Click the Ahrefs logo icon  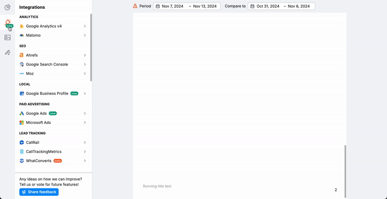click(x=22, y=55)
